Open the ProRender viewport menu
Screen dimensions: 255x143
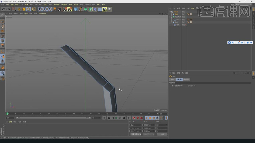point(42,14)
